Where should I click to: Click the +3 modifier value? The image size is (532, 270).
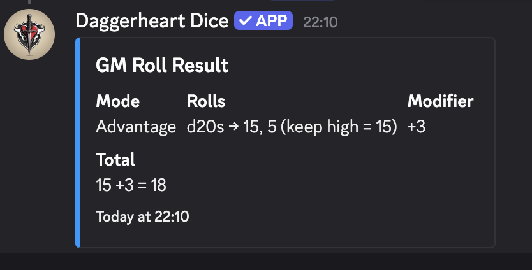point(417,127)
